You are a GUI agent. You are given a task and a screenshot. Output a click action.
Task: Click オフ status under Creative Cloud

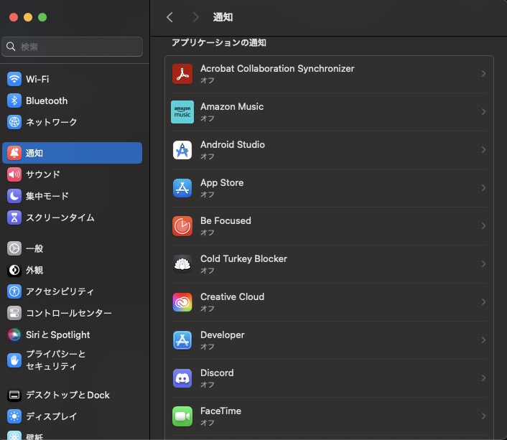click(x=208, y=309)
